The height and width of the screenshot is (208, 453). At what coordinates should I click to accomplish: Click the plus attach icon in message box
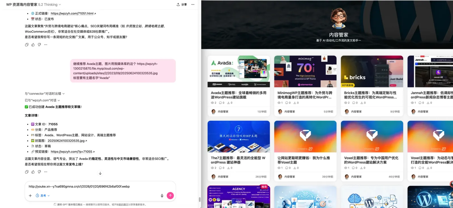click(30, 196)
